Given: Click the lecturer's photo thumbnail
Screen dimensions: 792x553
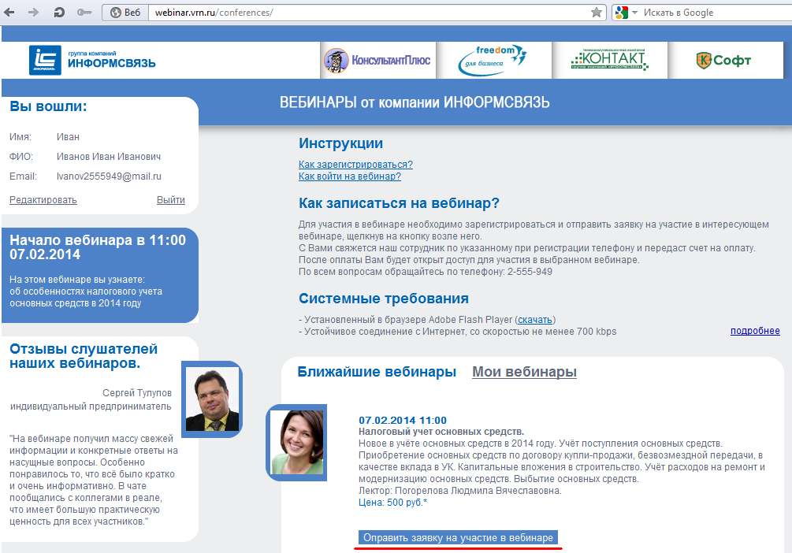Looking at the screenshot, I should (x=296, y=443).
